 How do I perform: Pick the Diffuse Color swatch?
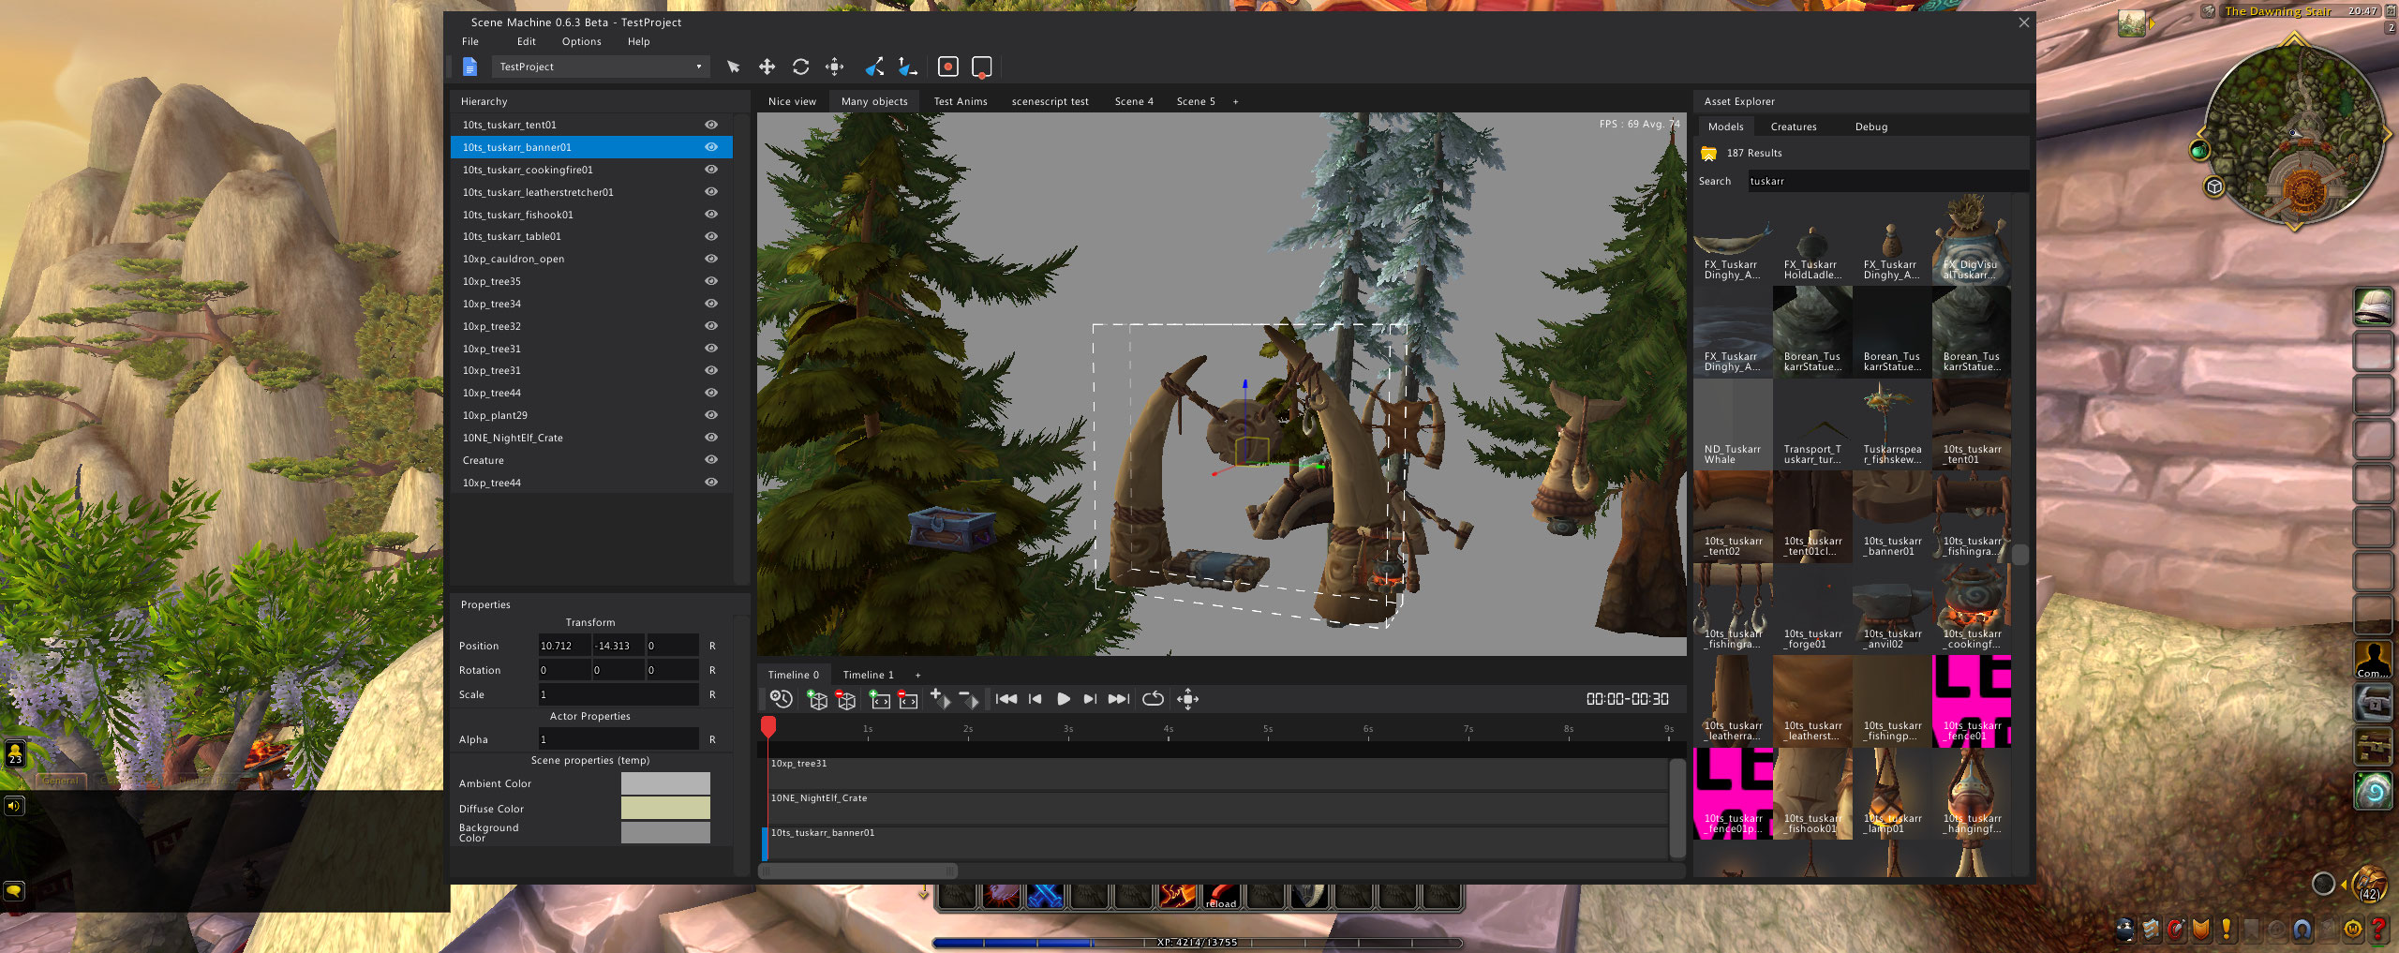pyautogui.click(x=665, y=808)
